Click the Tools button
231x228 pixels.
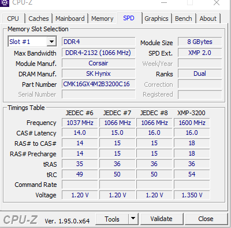pyautogui.click(x=112, y=219)
